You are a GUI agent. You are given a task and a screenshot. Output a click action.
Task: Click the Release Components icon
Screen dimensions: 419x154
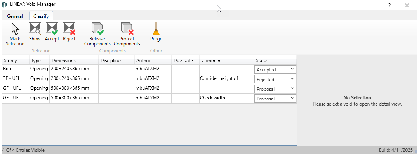tap(97, 29)
